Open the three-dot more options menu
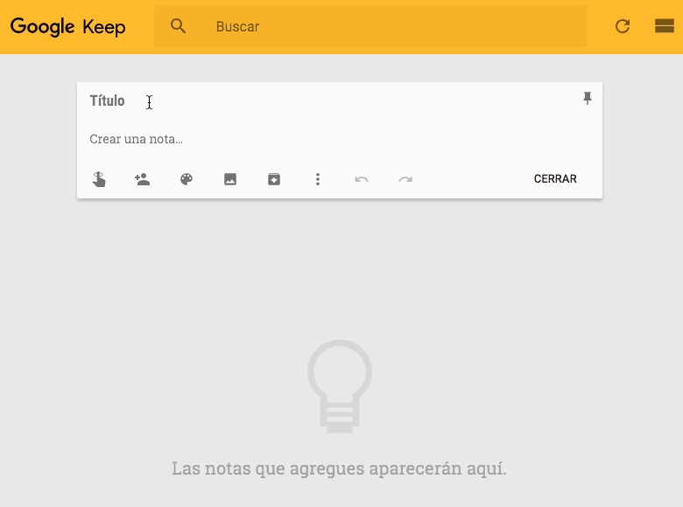 [x=318, y=179]
